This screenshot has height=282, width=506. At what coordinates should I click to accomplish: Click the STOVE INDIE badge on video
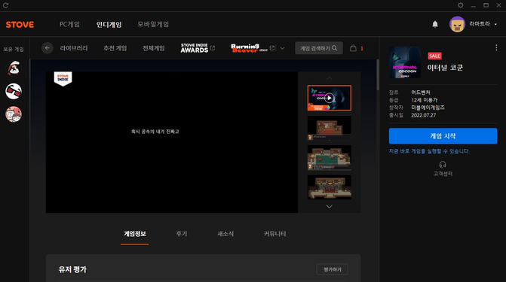(x=63, y=78)
